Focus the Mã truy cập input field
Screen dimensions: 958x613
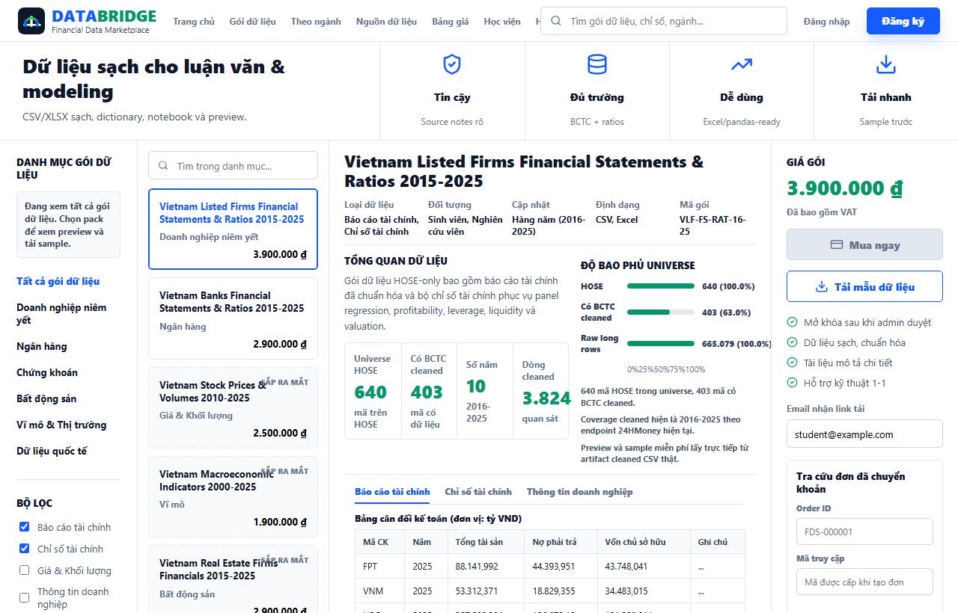[x=864, y=582]
